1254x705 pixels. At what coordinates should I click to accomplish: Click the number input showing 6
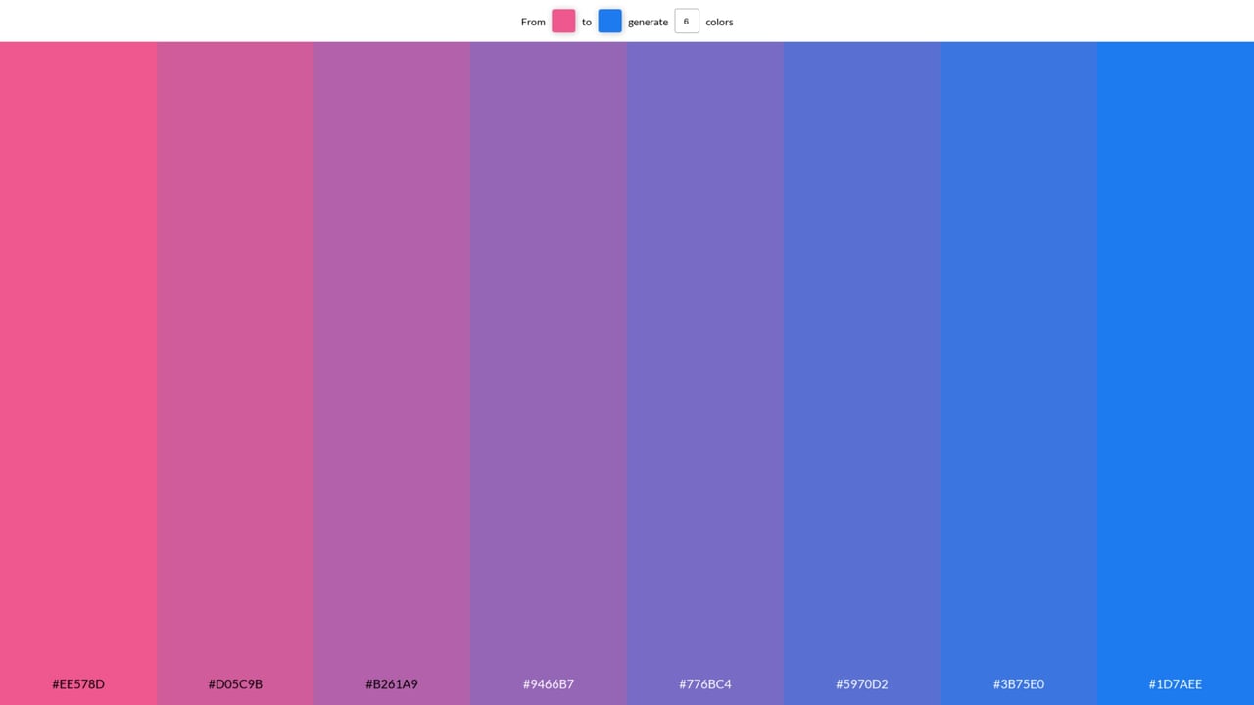[x=686, y=21]
